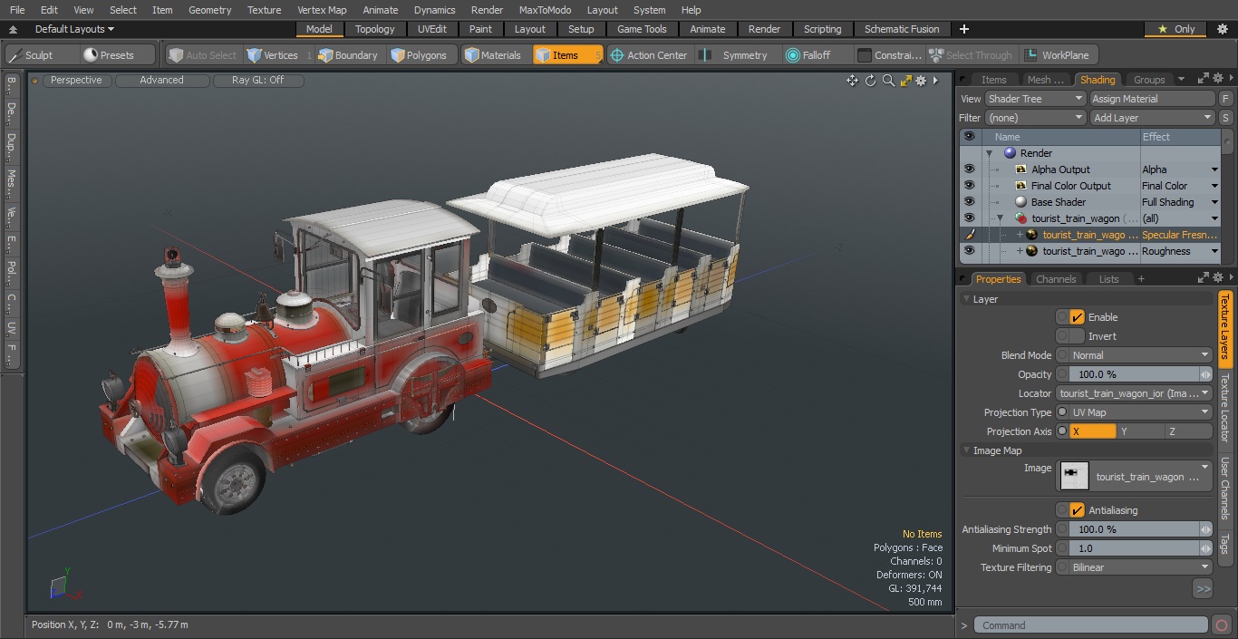Click the F button next to Assign Material
Image resolution: width=1238 pixels, height=639 pixels.
1225,99
